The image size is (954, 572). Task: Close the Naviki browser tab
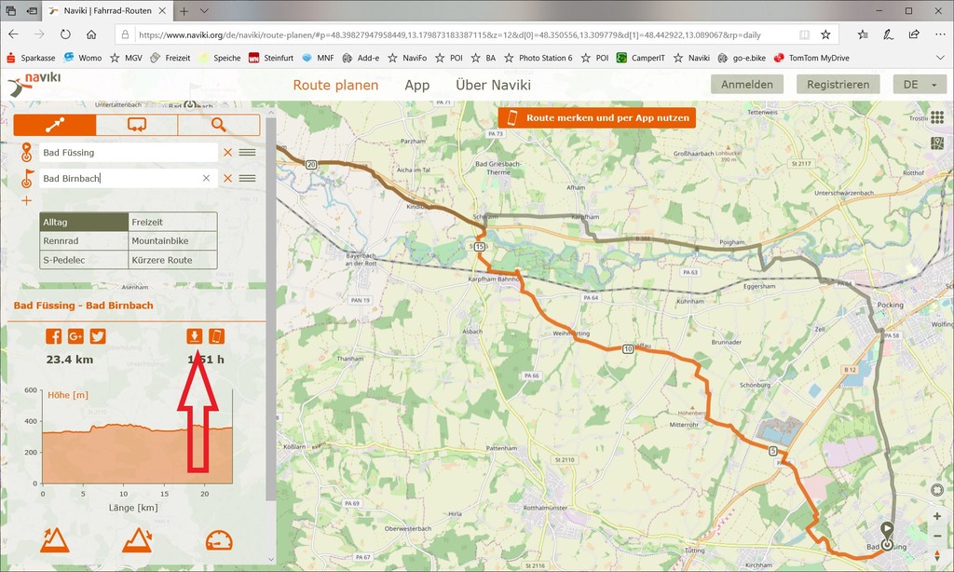click(x=162, y=11)
